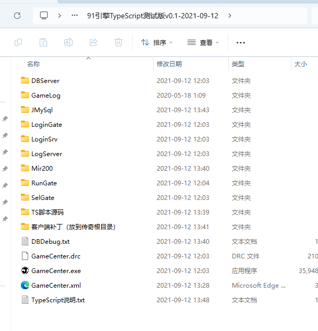The height and width of the screenshot is (331, 318).
Task: Click the DBServer folder name
Action: click(x=45, y=80)
